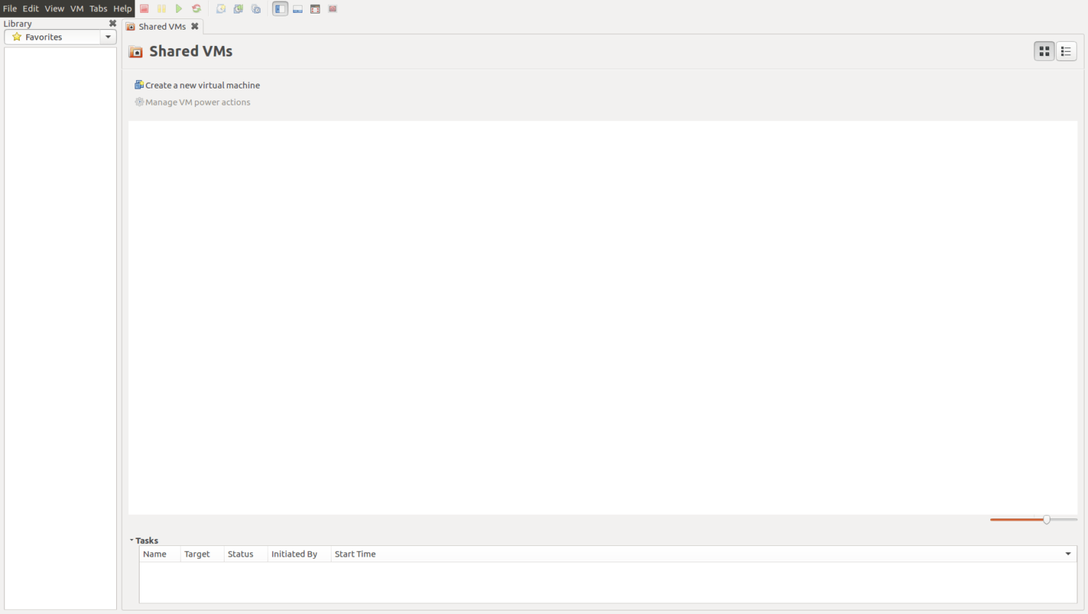
Task: Adjust the thumbnail size slider
Action: coord(1046,518)
